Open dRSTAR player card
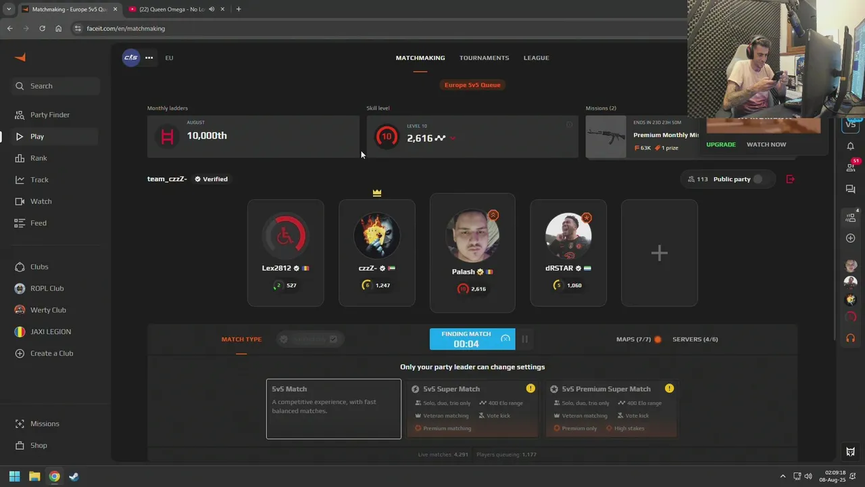This screenshot has width=865, height=487. pyautogui.click(x=568, y=253)
